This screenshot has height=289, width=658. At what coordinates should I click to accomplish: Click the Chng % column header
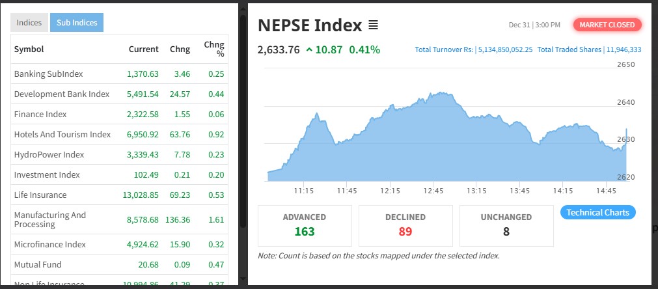tap(213, 49)
